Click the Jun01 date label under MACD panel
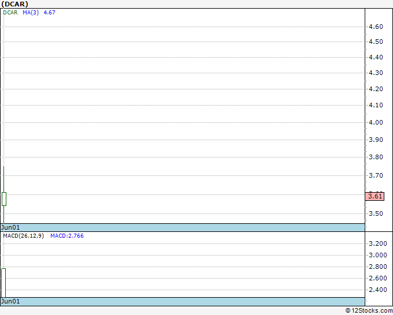393x315 pixels. (10, 301)
